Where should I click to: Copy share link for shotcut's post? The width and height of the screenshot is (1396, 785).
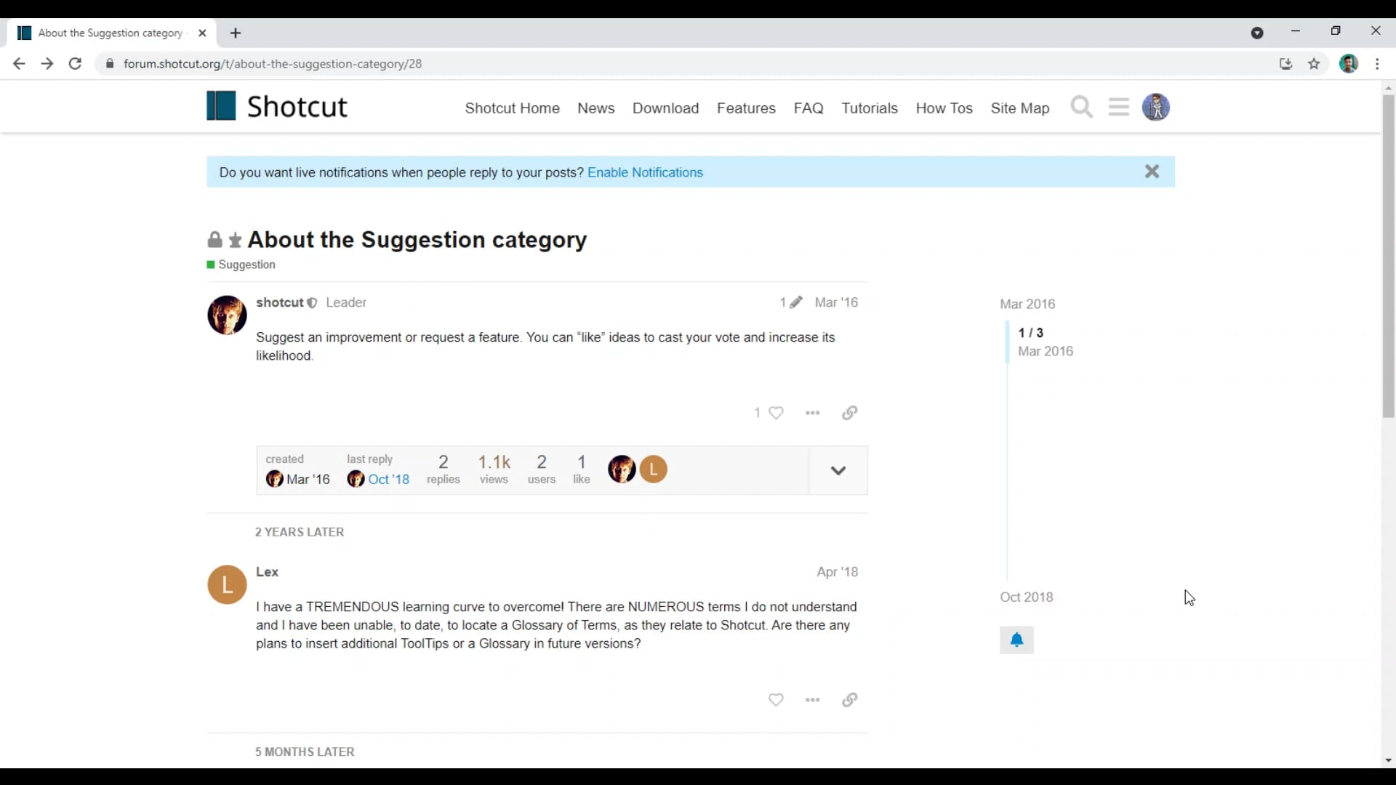(x=849, y=413)
